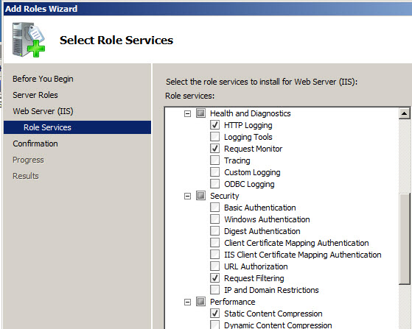This screenshot has width=412, height=329.
Task: Enable Tracing role service
Action: pyautogui.click(x=215, y=160)
